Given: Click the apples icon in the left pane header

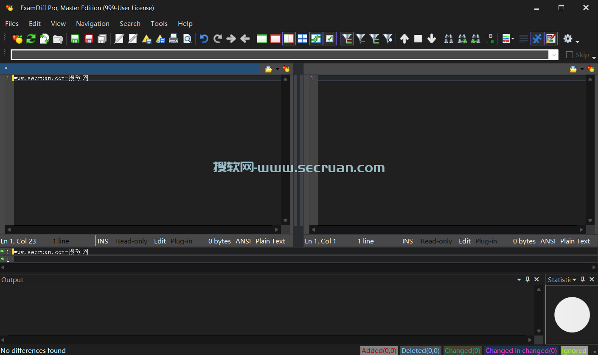Looking at the screenshot, I should point(286,69).
